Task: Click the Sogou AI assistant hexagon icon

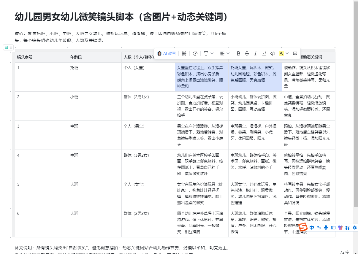Action: click(x=354, y=228)
